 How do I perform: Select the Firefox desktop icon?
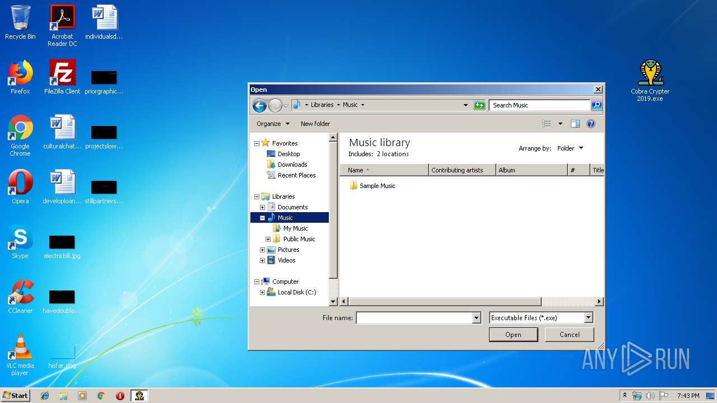click(20, 77)
